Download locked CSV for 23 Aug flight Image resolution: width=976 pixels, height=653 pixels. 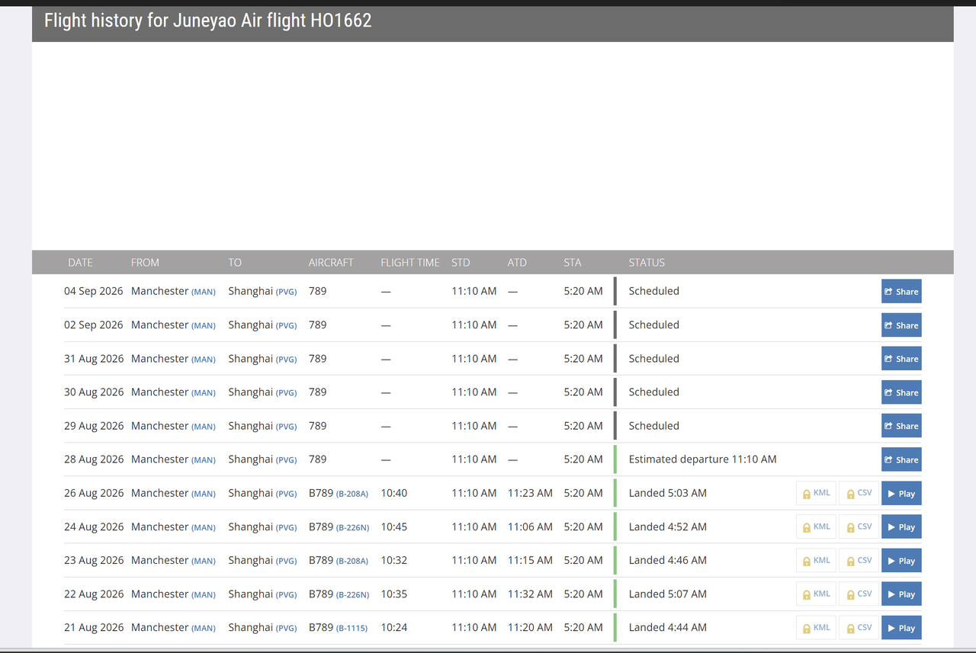pyautogui.click(x=859, y=560)
